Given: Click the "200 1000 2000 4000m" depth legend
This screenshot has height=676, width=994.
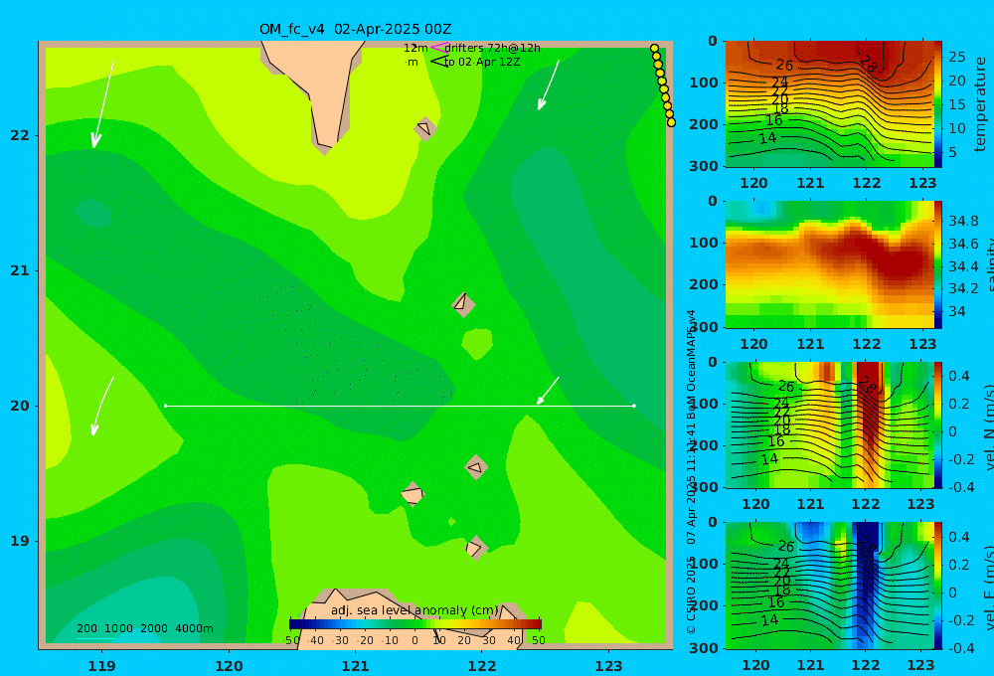Looking at the screenshot, I should coord(145,628).
